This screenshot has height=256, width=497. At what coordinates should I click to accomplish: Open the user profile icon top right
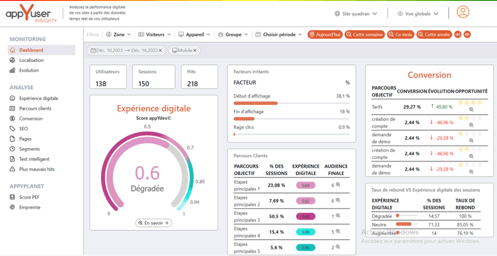coord(463,12)
